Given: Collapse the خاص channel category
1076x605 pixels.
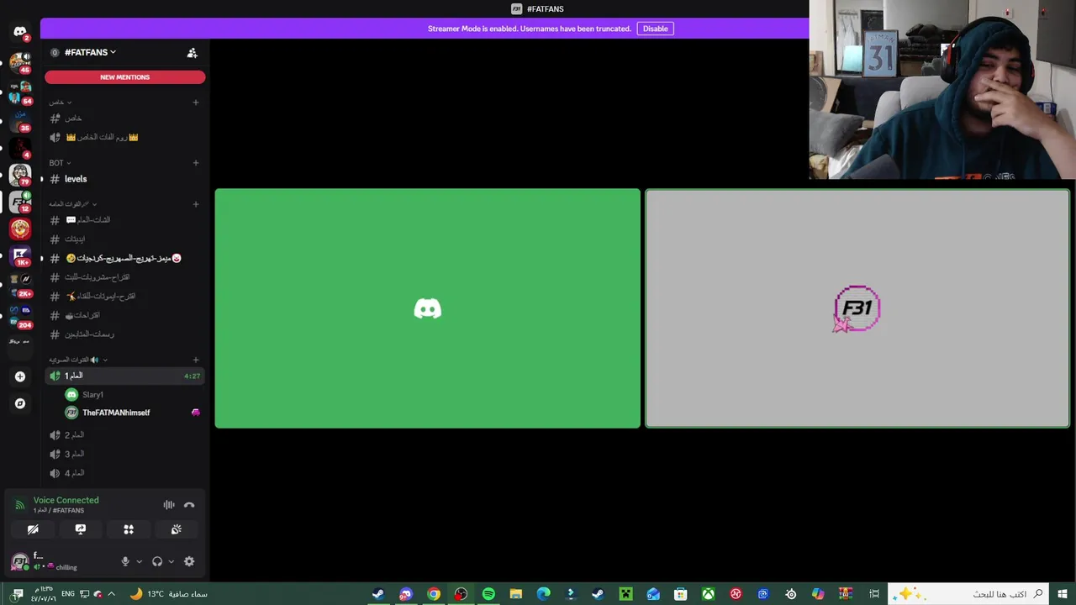Looking at the screenshot, I should point(61,103).
